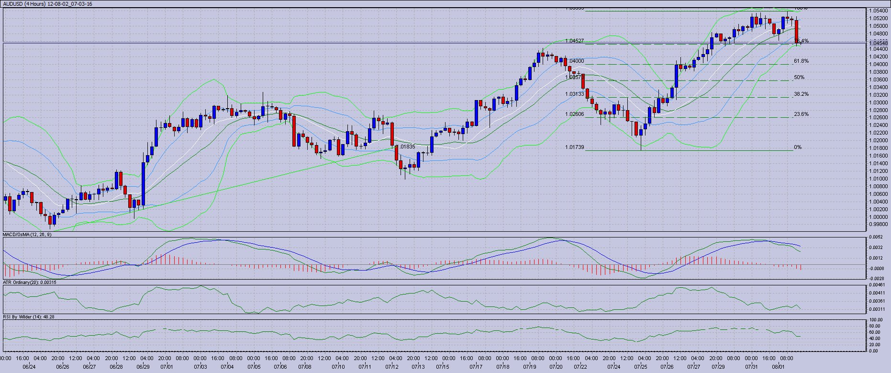
Task: Select the 1.01739 price label on Fibonacci base
Action: 574,147
